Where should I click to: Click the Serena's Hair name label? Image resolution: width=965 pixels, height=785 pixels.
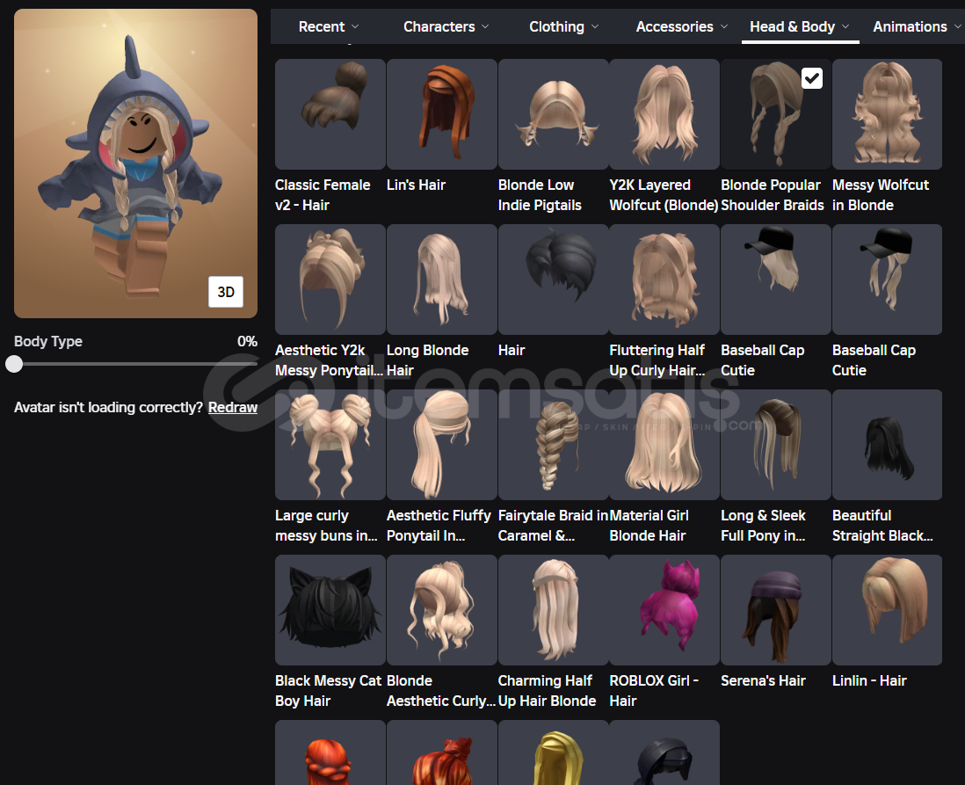pos(763,680)
